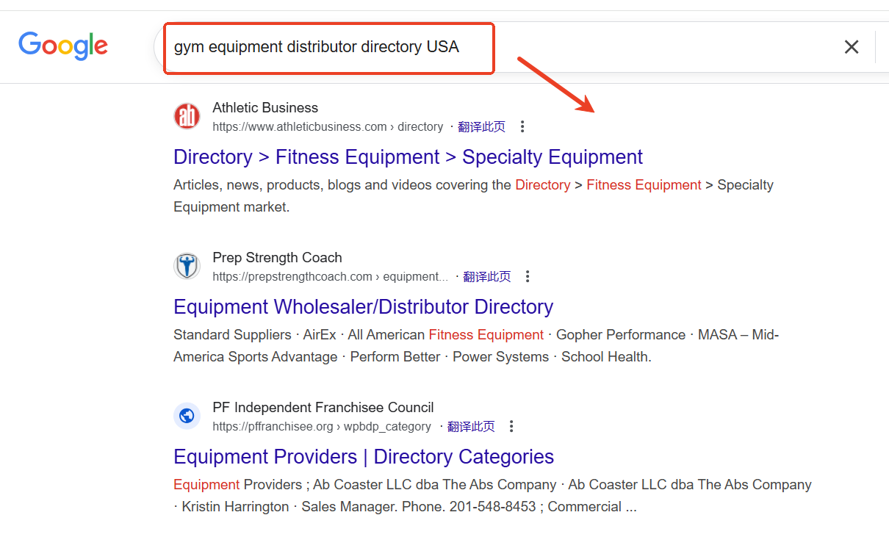This screenshot has height=551, width=889.
Task: Click the 'Athletic Business' site name
Action: (265, 108)
